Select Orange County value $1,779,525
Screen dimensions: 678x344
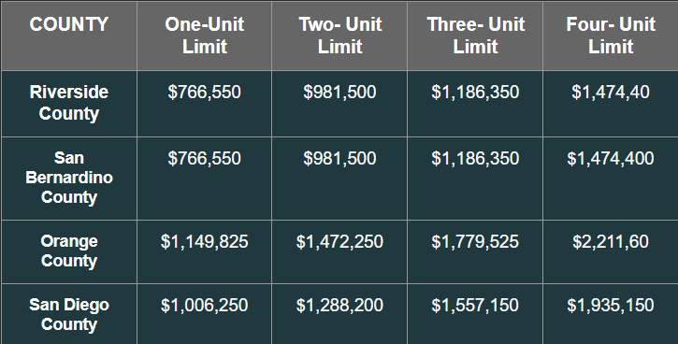(x=475, y=241)
